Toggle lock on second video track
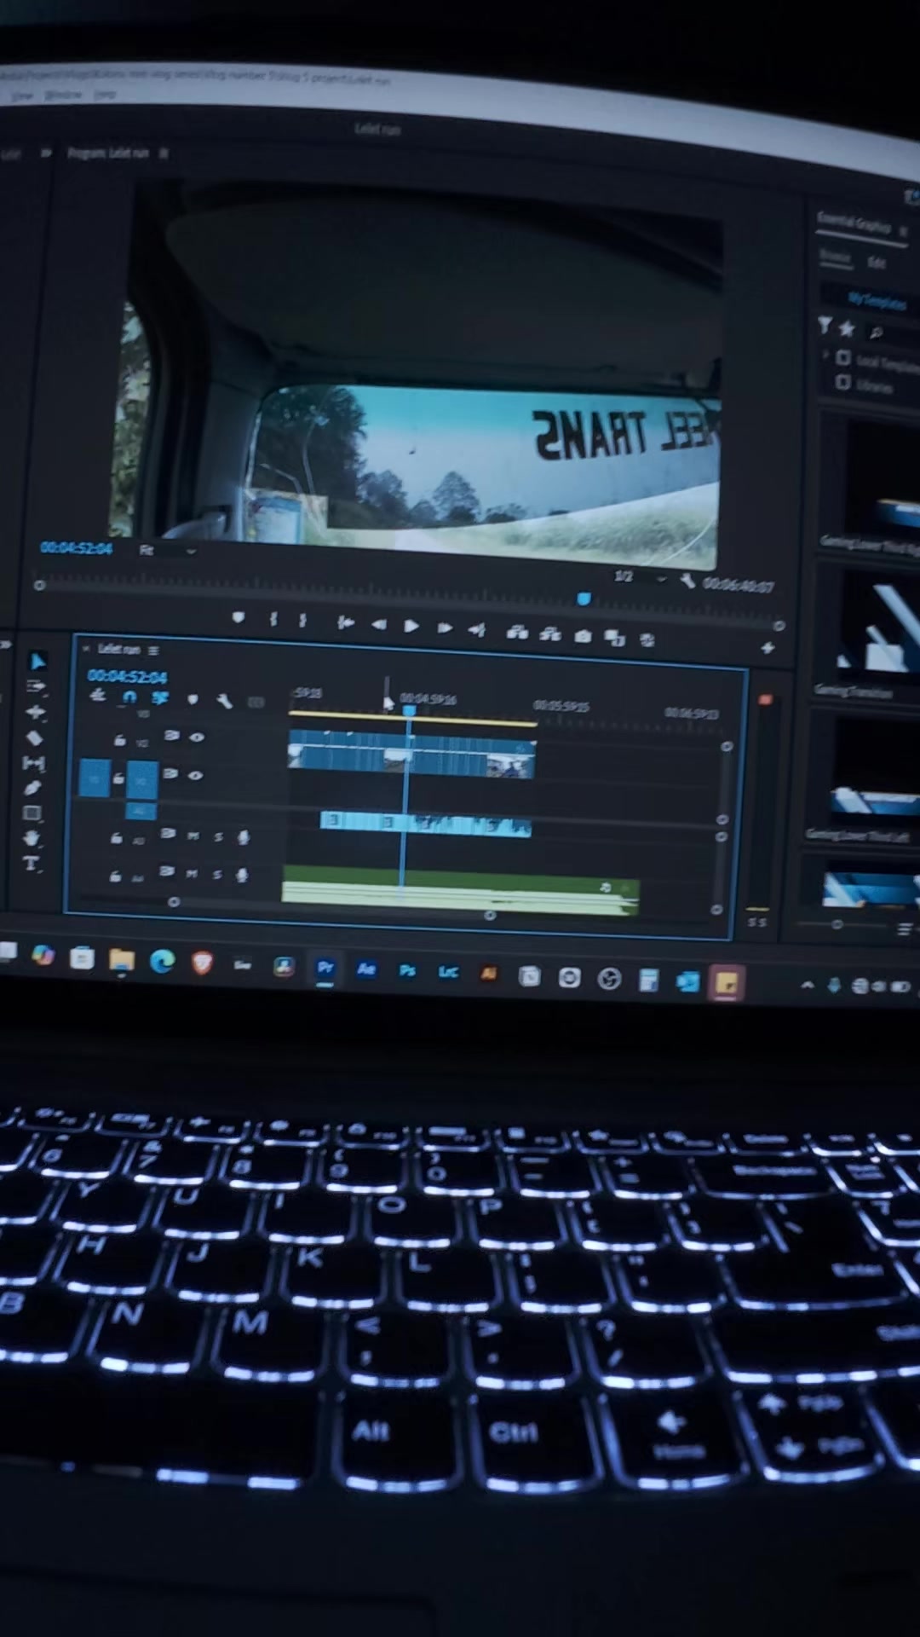920x1637 pixels. pos(118,778)
